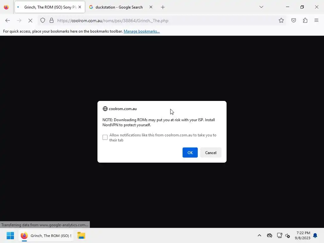Open the Manage bookmarks link

pyautogui.click(x=141, y=31)
